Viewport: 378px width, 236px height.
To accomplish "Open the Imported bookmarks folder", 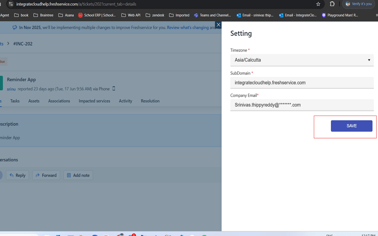I will click(x=179, y=15).
